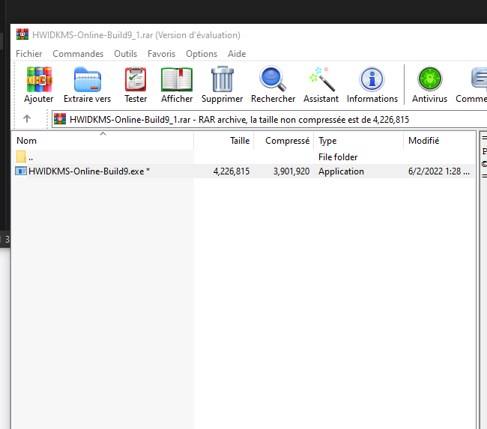
Task: Select the parent folder '..' icon
Action: (x=21, y=156)
